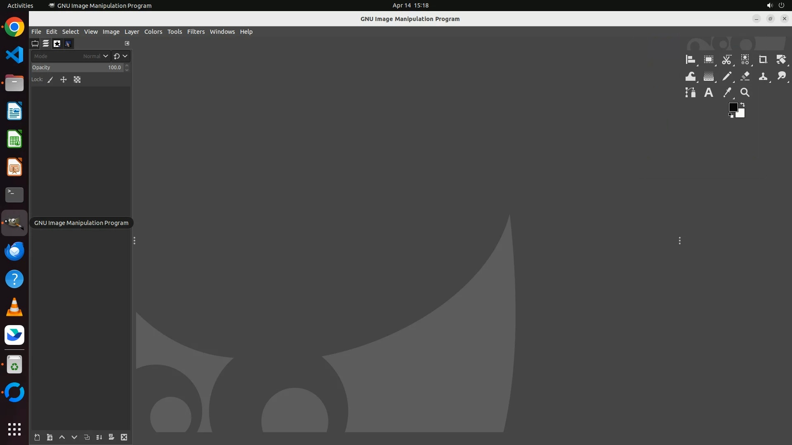Select the Eraser tool
The width and height of the screenshot is (792, 445).
tap(745, 76)
